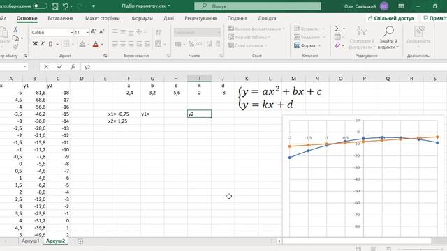Add a new sheet with the plus icon
The image size is (447, 251).
pos(80,241)
